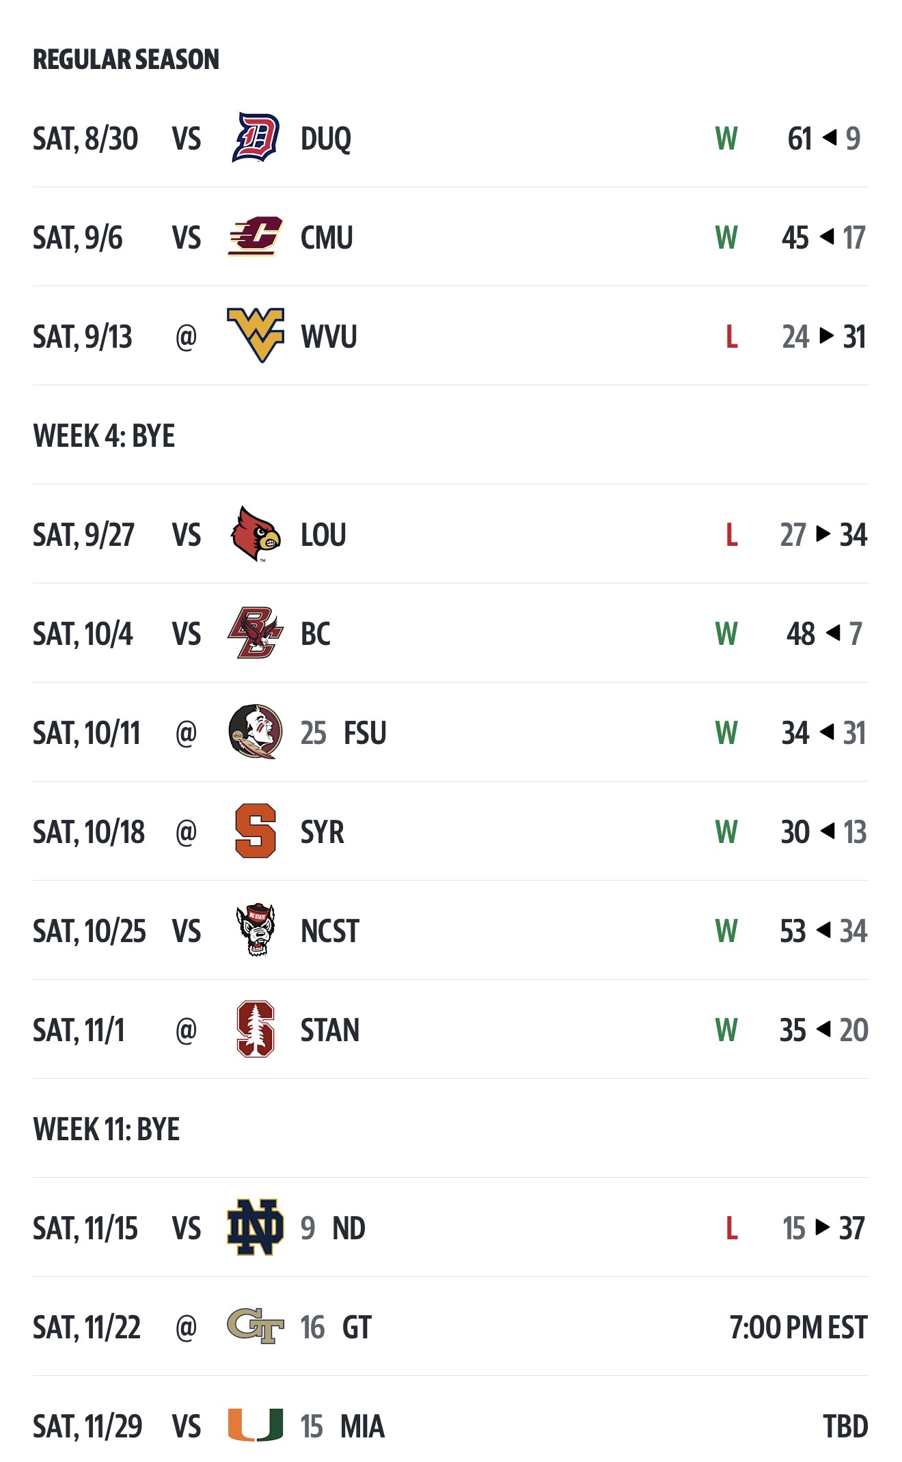Tap the Central Michigan logo
The width and height of the screenshot is (902, 1462).
(256, 237)
